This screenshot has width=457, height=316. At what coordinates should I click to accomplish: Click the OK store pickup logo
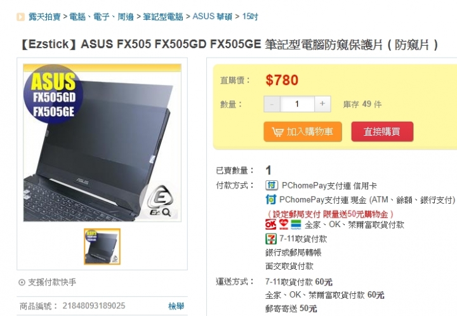pyautogui.click(x=270, y=224)
